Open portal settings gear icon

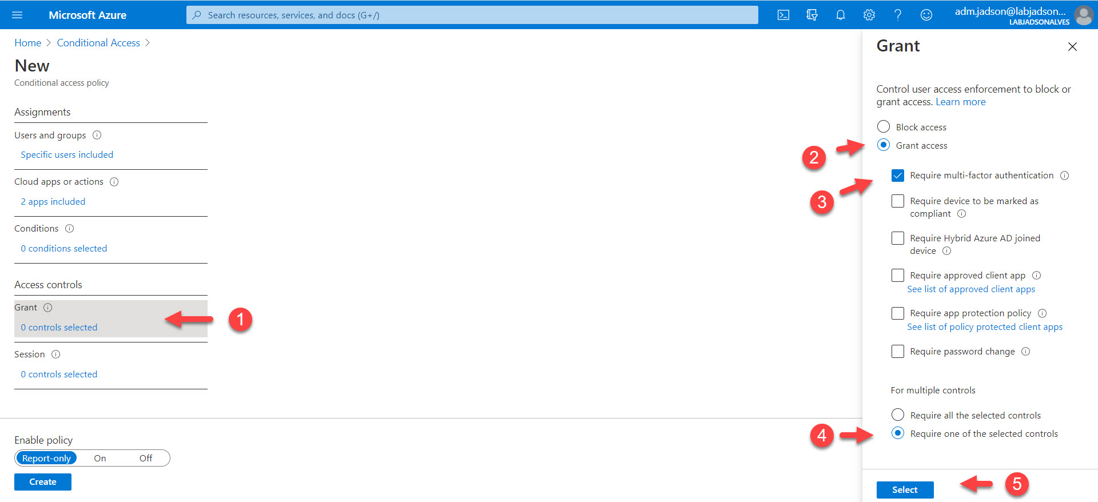tap(869, 15)
